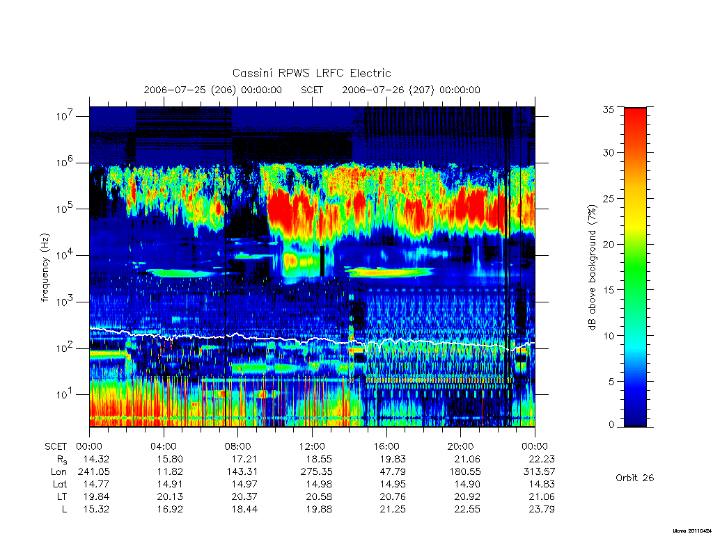Click the 'SCET' row label under the plot

pos(56,446)
